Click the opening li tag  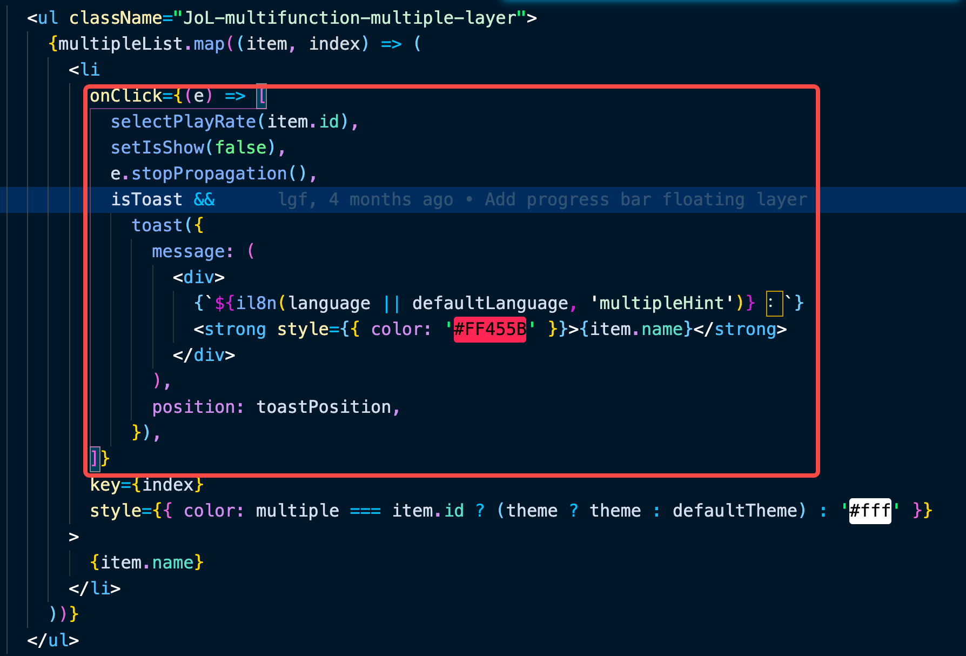[84, 70]
